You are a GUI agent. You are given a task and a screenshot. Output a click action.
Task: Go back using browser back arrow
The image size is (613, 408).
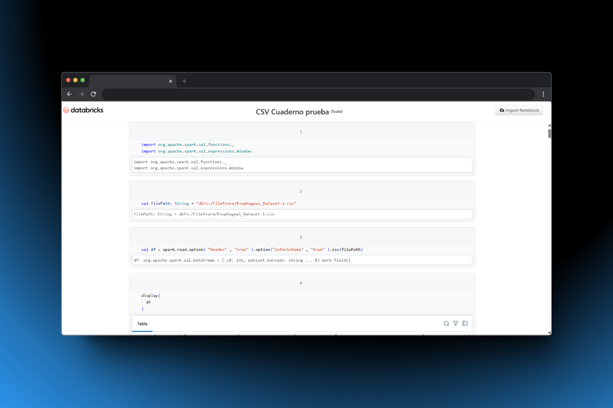pos(70,94)
